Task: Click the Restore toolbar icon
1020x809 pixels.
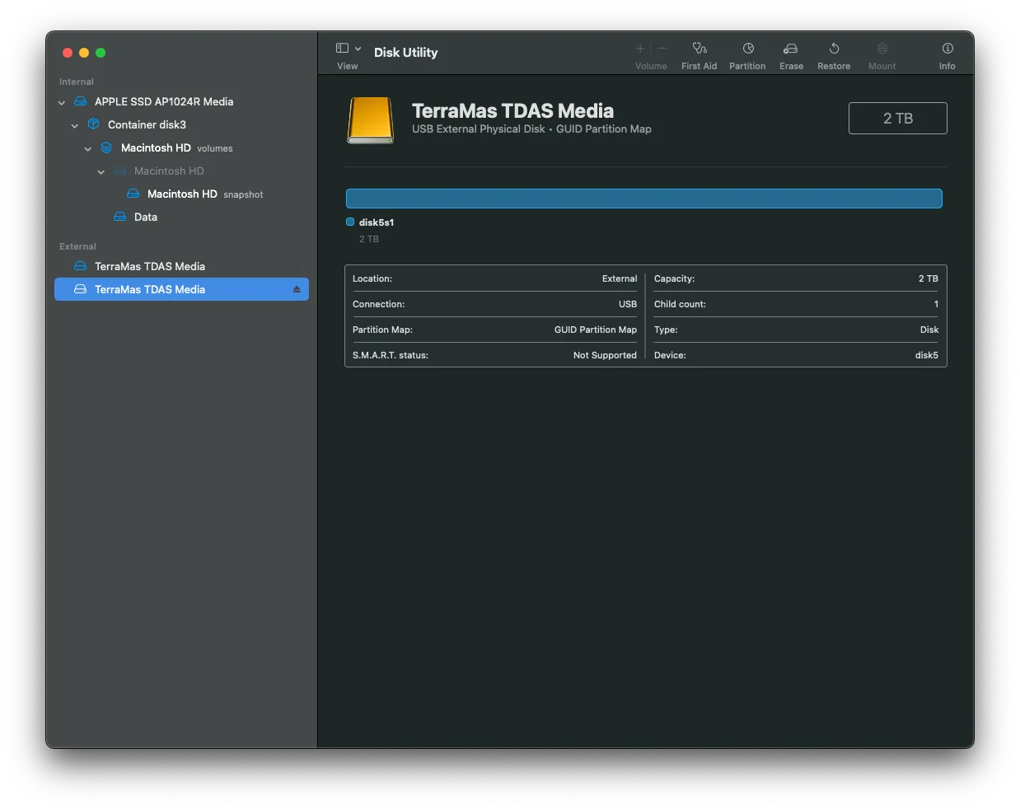Action: (x=834, y=49)
